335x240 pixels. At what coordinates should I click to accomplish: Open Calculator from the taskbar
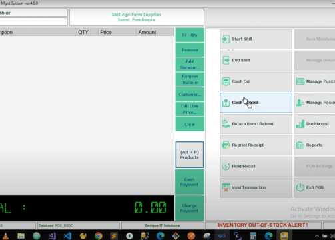click(253, 235)
